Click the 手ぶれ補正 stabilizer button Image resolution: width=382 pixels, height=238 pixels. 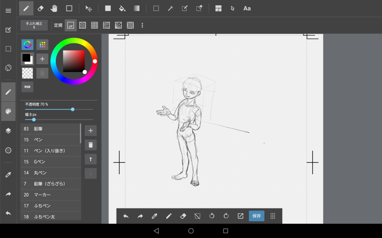[34, 25]
